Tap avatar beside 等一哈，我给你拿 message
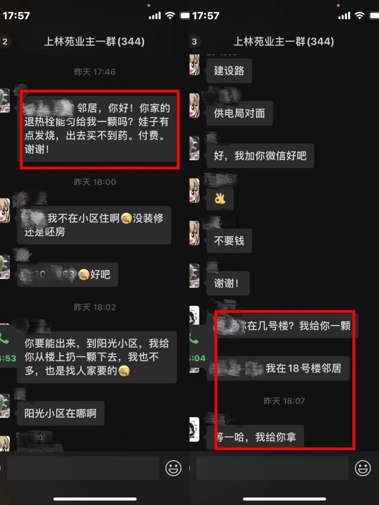 pos(194,429)
